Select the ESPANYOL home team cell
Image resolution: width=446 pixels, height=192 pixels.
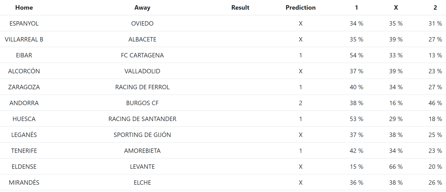click(24, 23)
